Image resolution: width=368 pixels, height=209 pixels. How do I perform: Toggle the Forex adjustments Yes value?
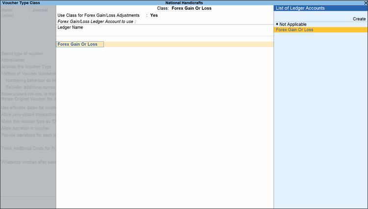(154, 15)
